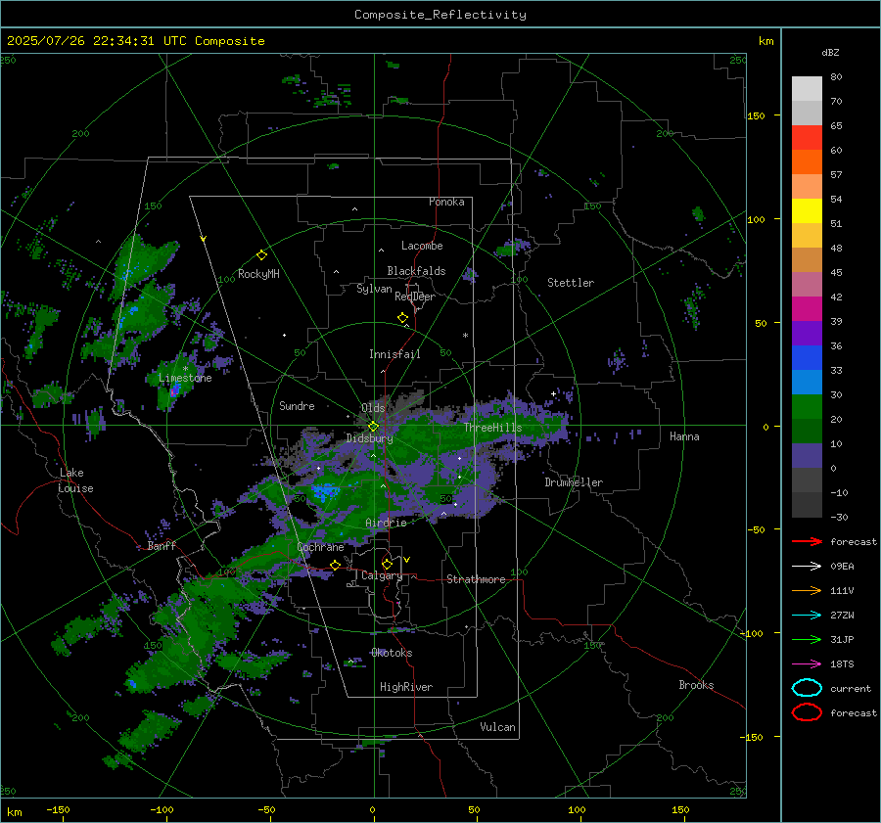Pick the dark green 20 dBZ swatch
881x823 pixels.
(x=807, y=431)
